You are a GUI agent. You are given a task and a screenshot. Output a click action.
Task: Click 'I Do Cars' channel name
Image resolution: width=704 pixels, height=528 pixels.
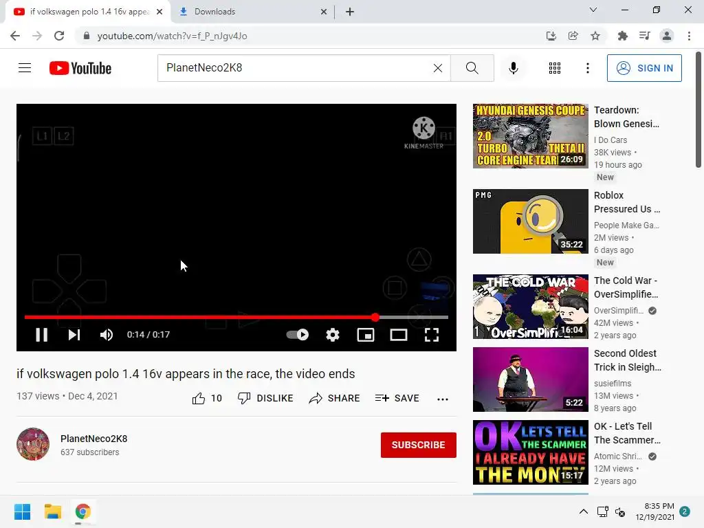610,140
